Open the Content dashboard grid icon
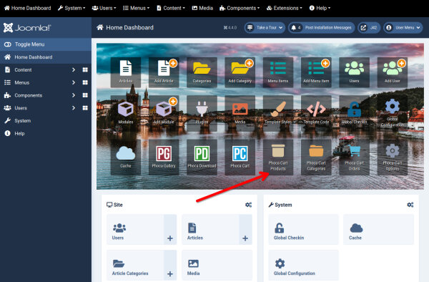Image resolution: width=429 pixels, height=282 pixels. tap(85, 70)
